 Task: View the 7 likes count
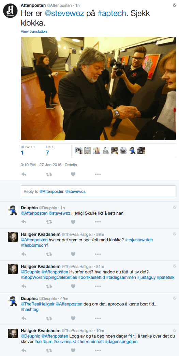47,153
